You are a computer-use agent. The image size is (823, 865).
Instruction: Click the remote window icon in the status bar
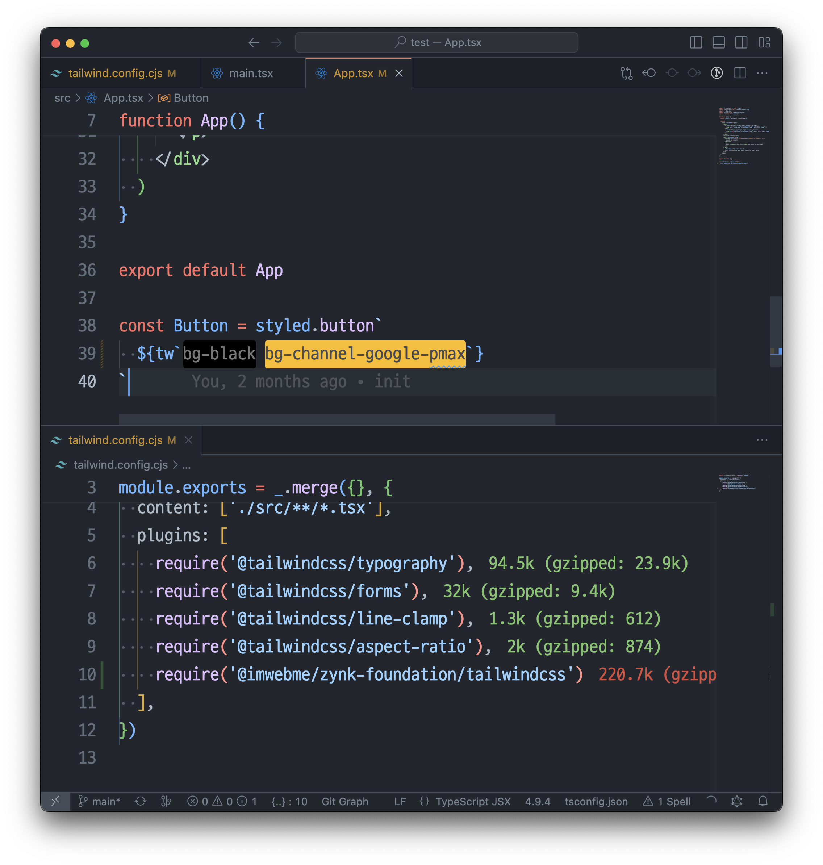(56, 801)
